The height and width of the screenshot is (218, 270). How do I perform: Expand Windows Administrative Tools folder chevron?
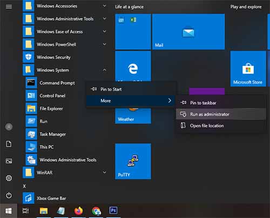tap(104, 19)
